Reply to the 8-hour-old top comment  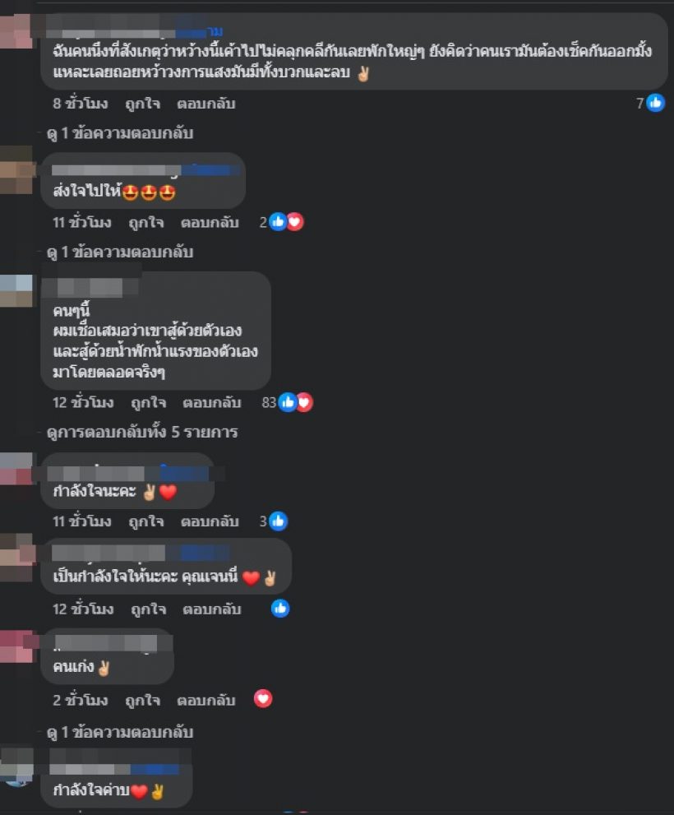[x=205, y=104]
